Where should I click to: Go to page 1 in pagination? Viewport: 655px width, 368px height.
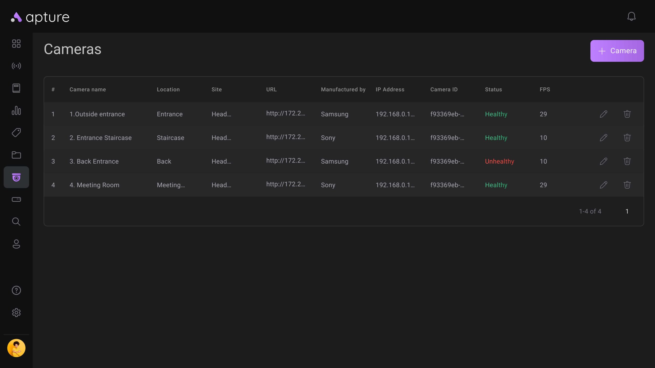click(x=627, y=211)
